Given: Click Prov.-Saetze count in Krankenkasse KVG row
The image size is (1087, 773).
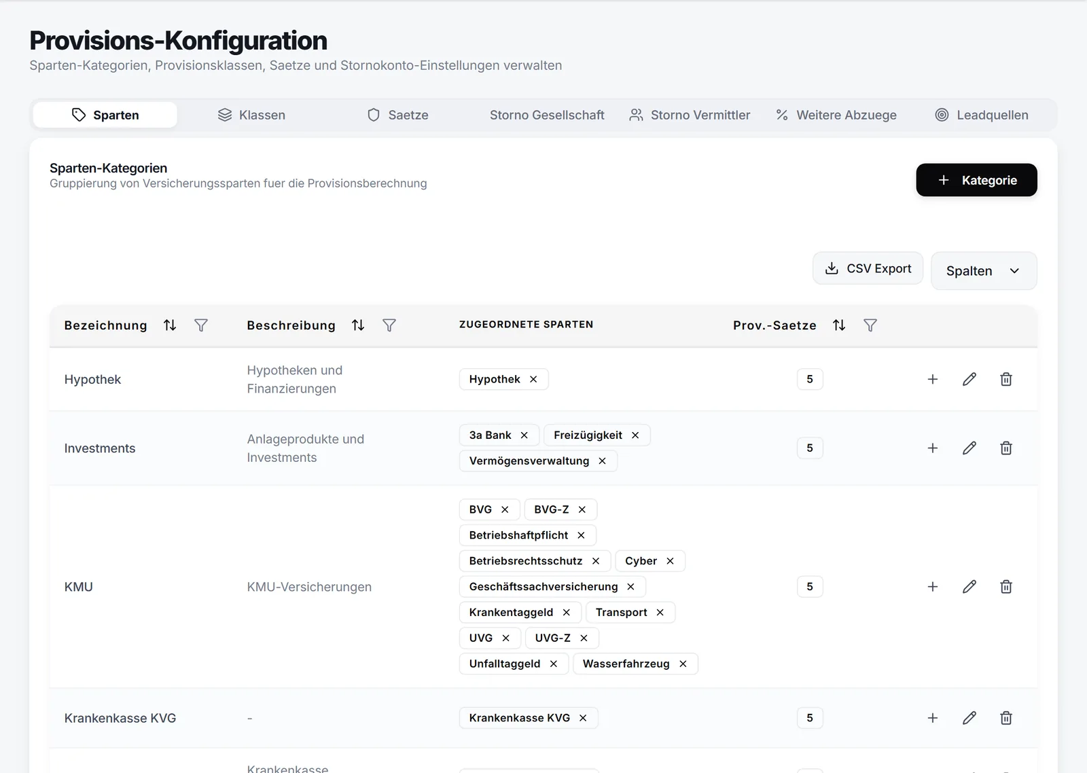Looking at the screenshot, I should pyautogui.click(x=810, y=718).
